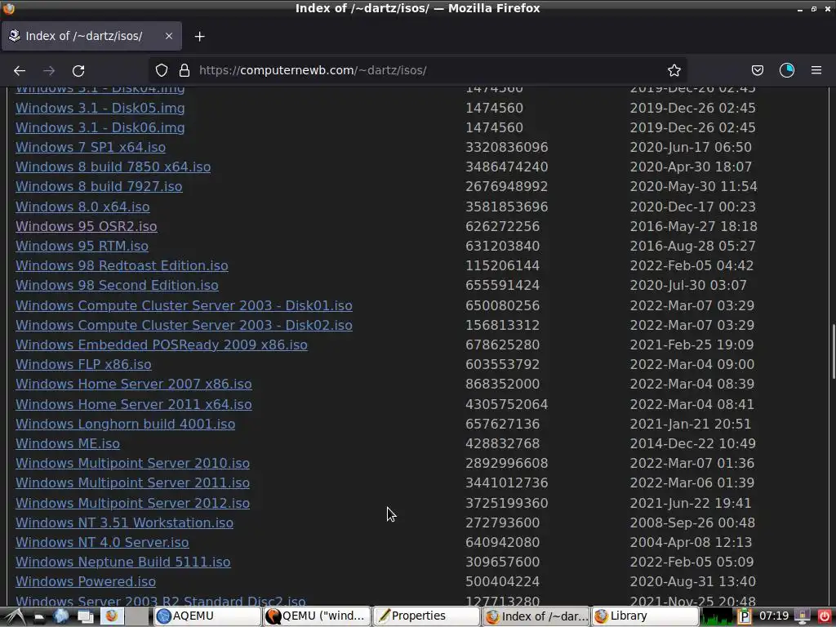
Task: Click file size 500404224
Action: coord(502,581)
